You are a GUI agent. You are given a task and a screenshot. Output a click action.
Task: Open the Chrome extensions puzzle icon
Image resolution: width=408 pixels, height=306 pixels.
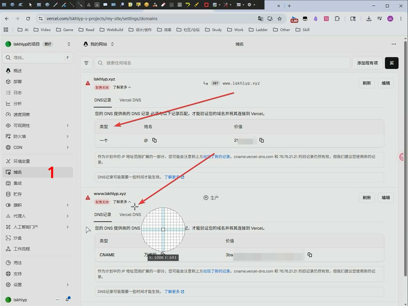click(x=337, y=19)
